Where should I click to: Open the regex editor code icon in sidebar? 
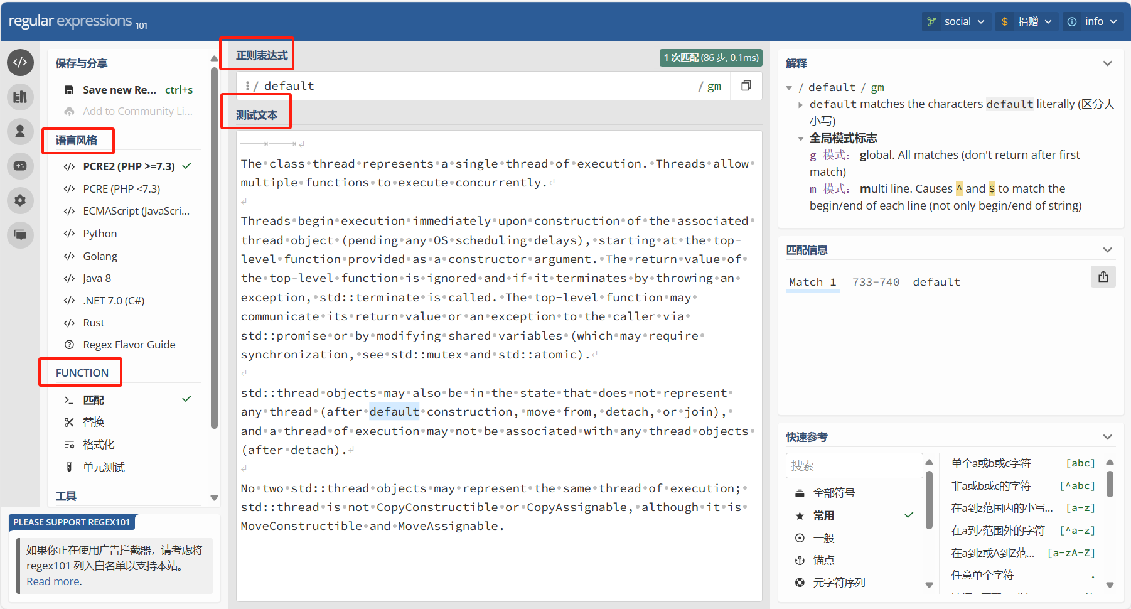[x=20, y=62]
